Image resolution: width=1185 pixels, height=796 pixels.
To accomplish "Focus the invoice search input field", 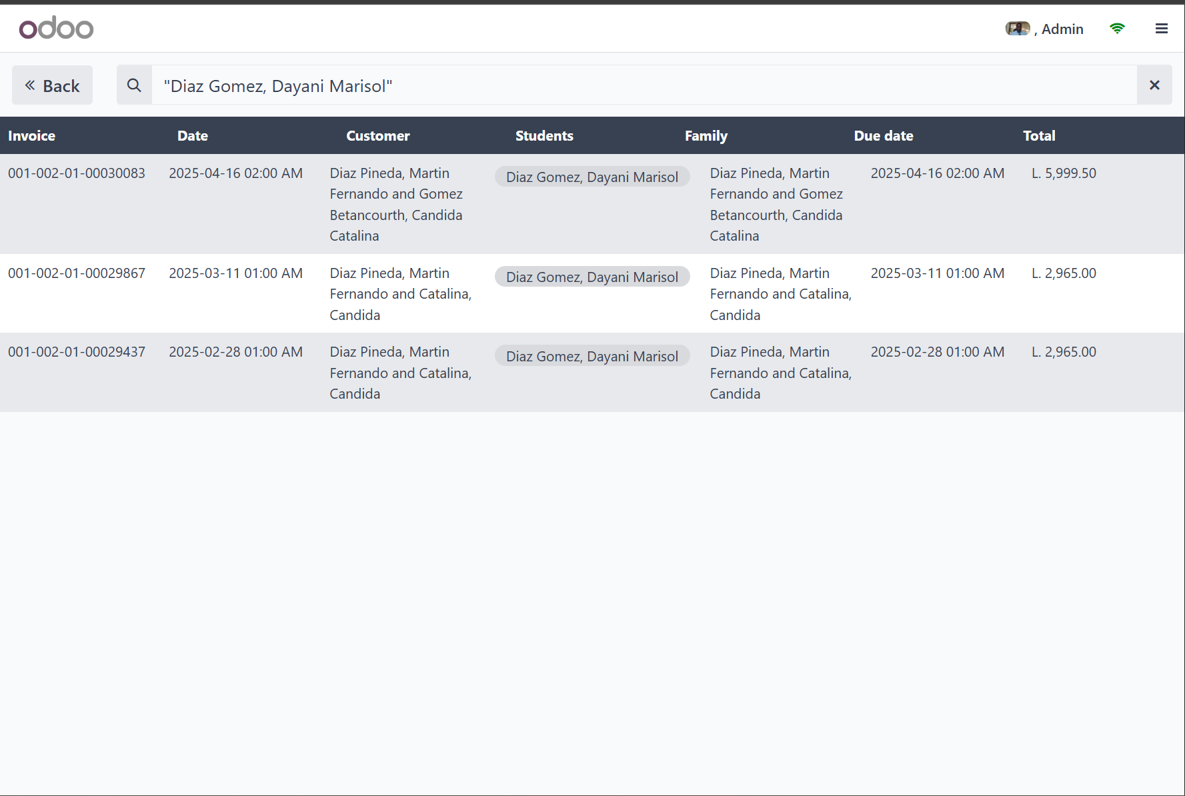I will (x=644, y=85).
